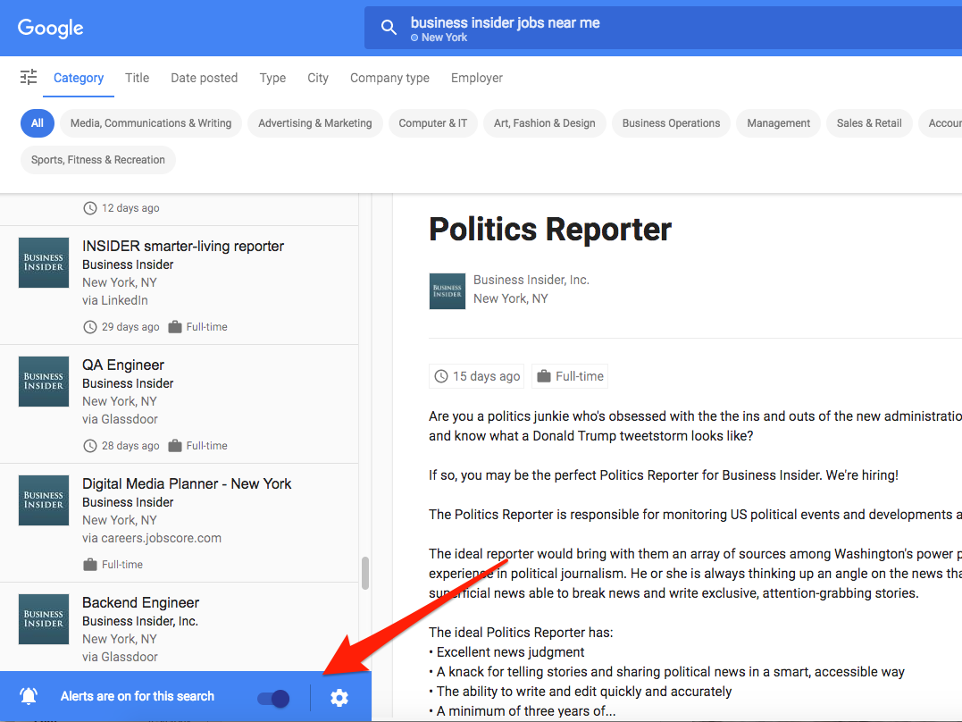The image size is (962, 722).
Task: Click Full-time tag in job details
Action: pyautogui.click(x=570, y=376)
